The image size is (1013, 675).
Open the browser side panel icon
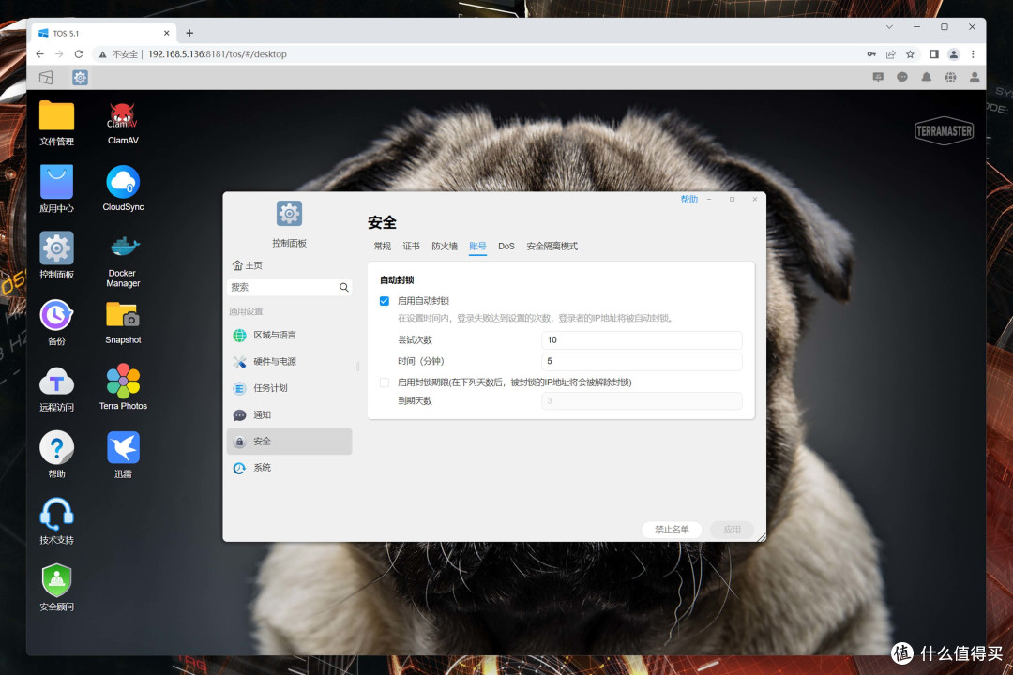934,54
